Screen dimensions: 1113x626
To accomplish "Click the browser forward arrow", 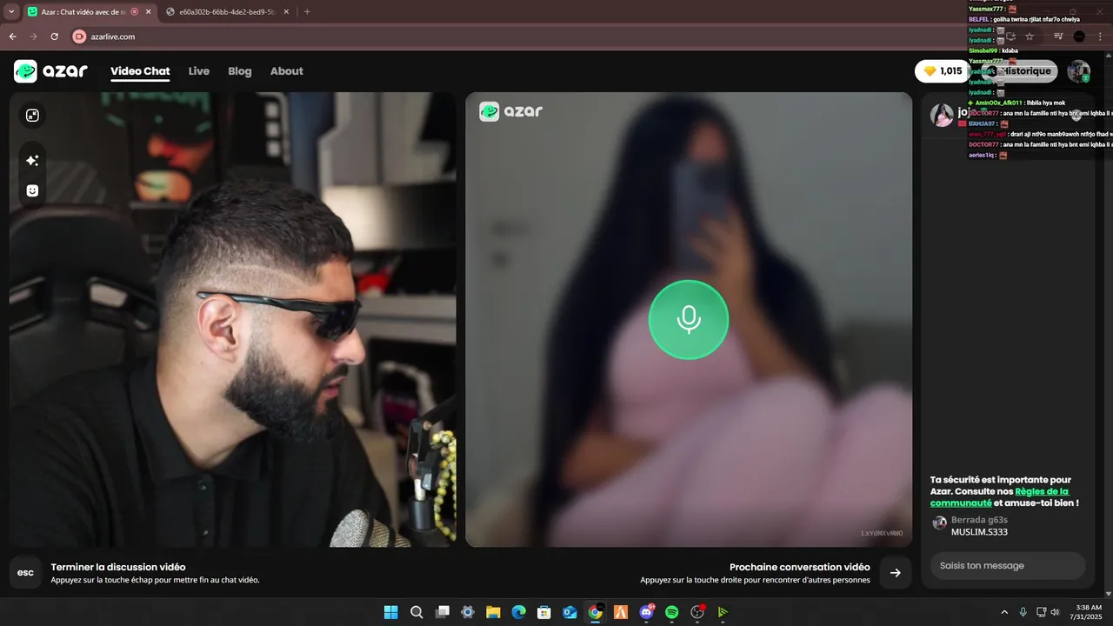I will (x=33, y=37).
